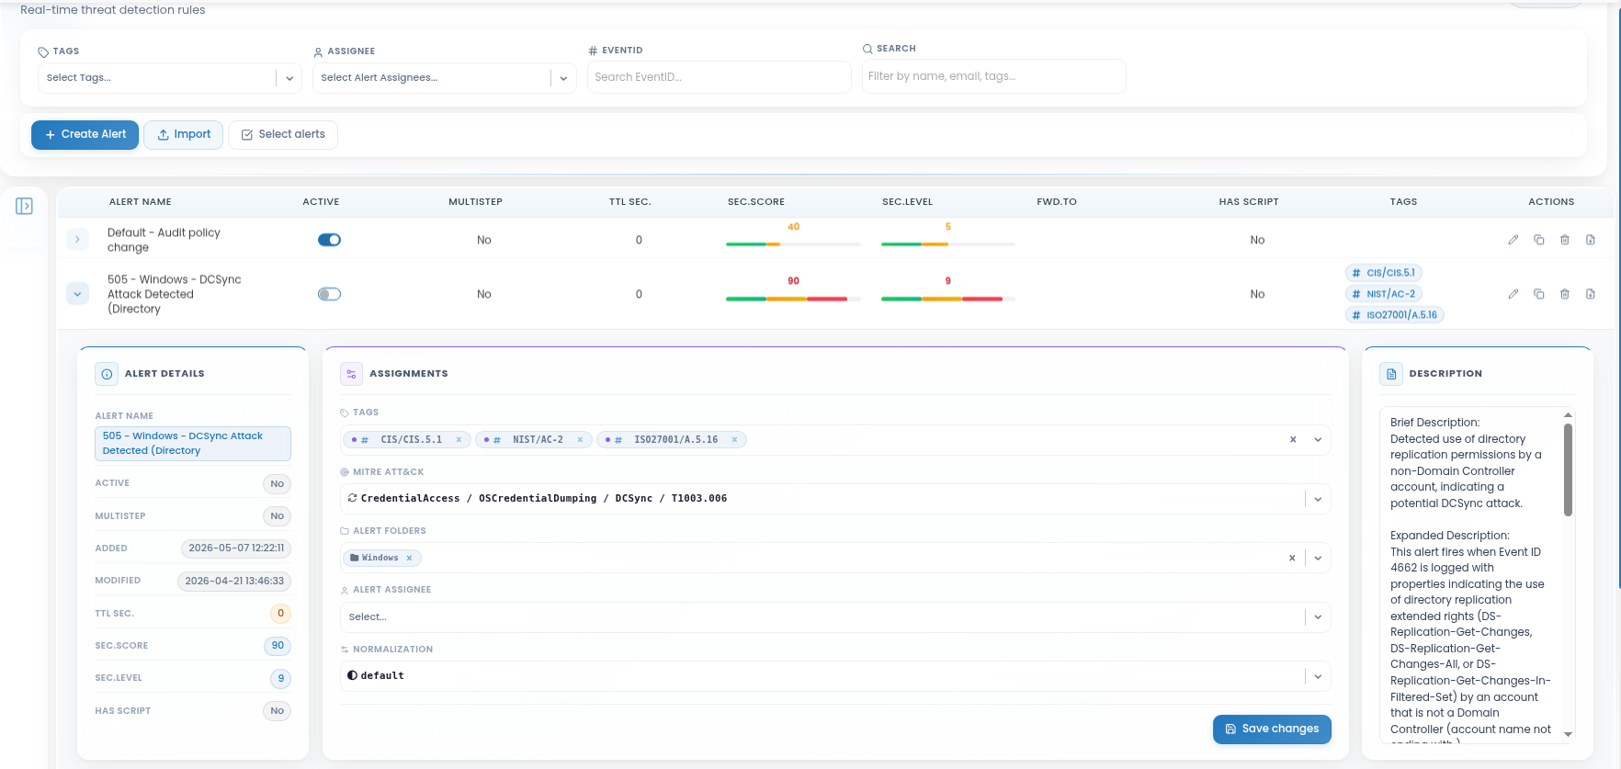The width and height of the screenshot is (1621, 769).
Task: Open the left sidebar panel icon
Action: [25, 206]
